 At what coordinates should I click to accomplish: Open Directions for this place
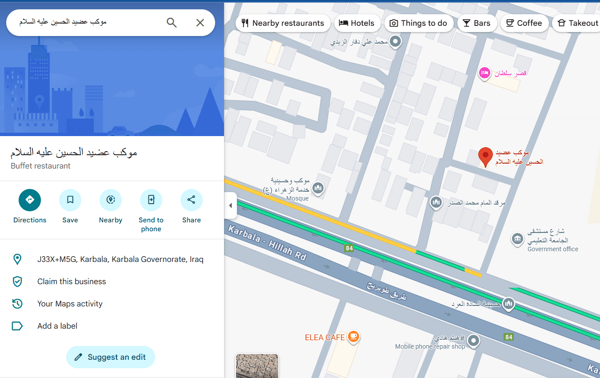tap(30, 200)
